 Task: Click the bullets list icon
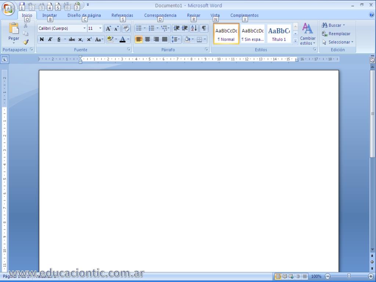[x=139, y=28]
